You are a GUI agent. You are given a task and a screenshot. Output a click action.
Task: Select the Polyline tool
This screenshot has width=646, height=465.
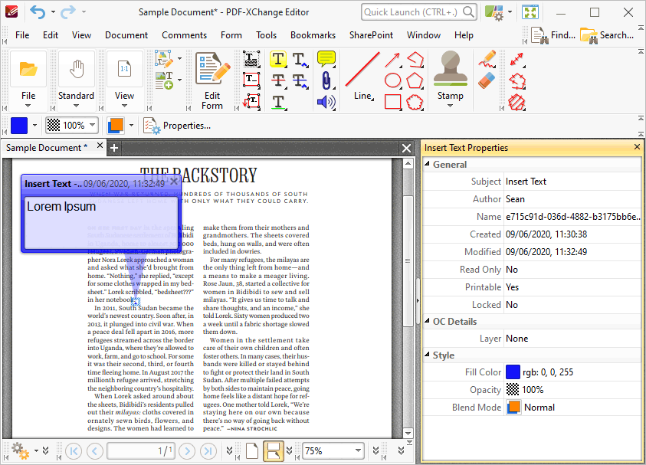pos(415,60)
